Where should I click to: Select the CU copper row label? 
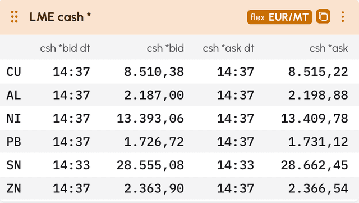click(13, 72)
